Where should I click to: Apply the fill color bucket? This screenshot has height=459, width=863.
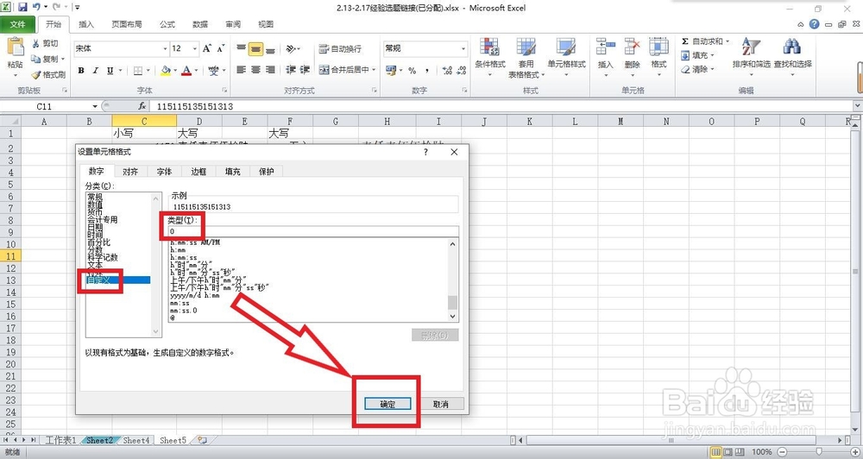[165, 71]
